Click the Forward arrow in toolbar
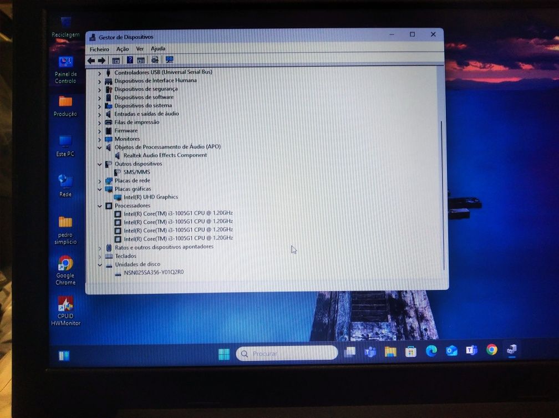559x418 pixels. [101, 60]
